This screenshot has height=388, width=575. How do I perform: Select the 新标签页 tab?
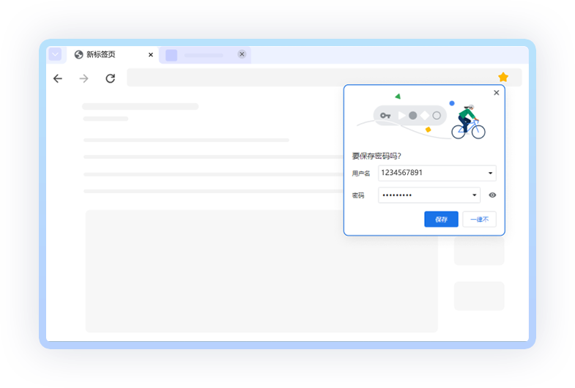(110, 55)
